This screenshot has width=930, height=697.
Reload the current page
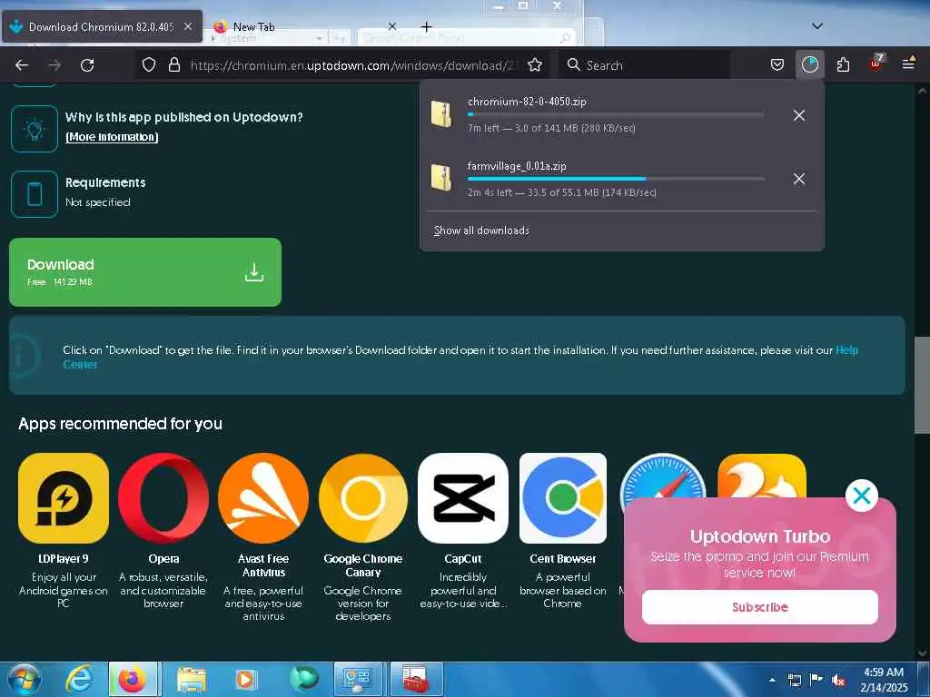(x=87, y=65)
